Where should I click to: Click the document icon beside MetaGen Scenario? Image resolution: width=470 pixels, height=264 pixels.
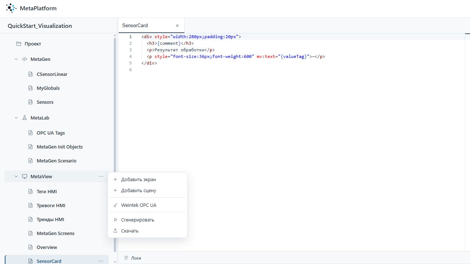click(30, 161)
